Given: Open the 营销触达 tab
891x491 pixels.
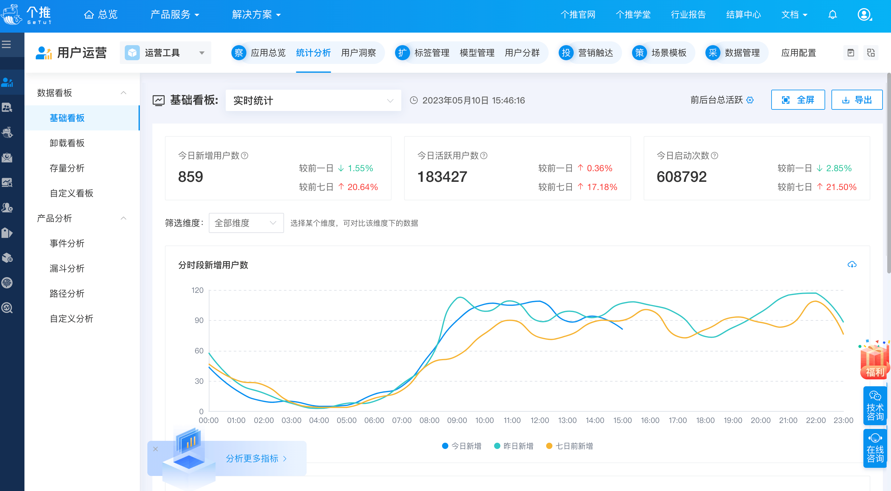Looking at the screenshot, I should click(596, 53).
